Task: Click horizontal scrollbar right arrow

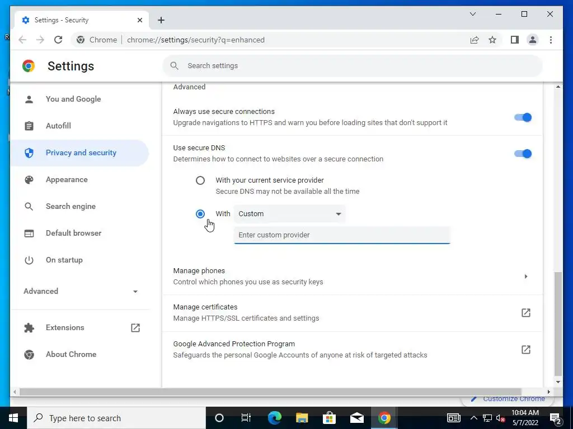Action: click(x=548, y=392)
